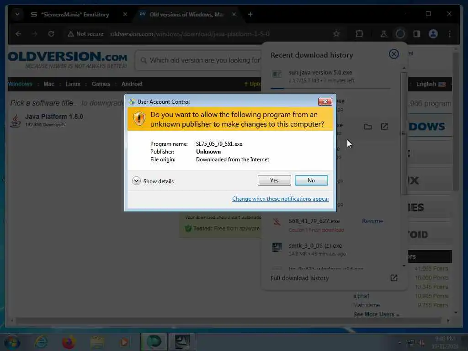Open See More Users link
The height and width of the screenshot is (351, 468).
[x=377, y=314]
